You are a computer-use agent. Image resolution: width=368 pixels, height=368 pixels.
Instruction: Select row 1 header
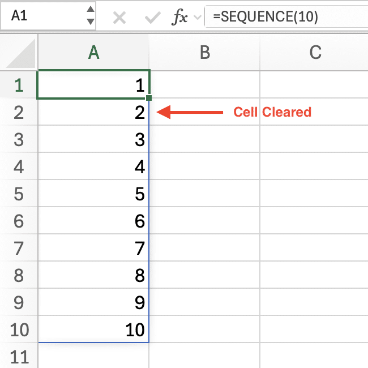click(x=19, y=84)
